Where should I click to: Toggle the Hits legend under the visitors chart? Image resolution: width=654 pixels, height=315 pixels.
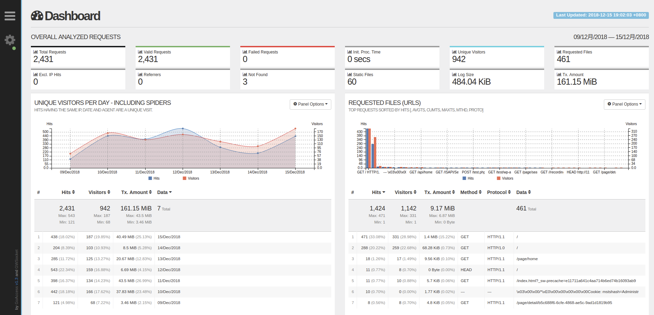pos(154,178)
